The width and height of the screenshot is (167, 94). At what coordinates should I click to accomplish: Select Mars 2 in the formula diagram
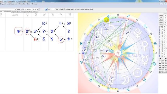[36, 31]
